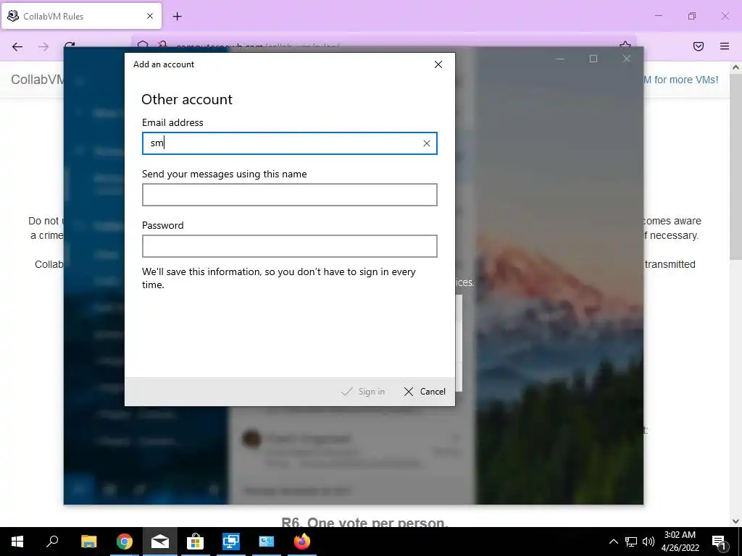Open network status tray icon

631,542
